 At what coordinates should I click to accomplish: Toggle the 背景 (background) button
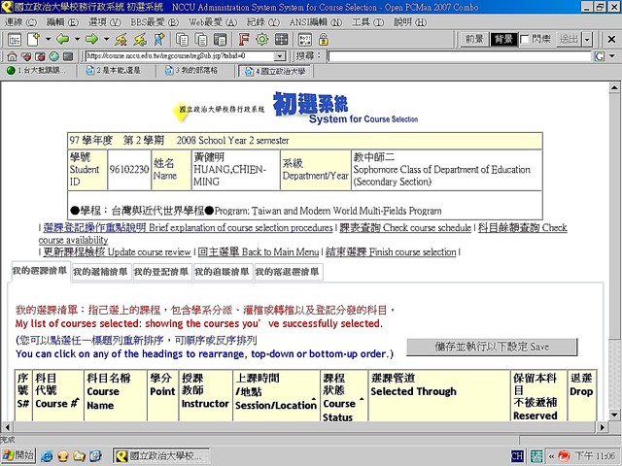pyautogui.click(x=503, y=39)
